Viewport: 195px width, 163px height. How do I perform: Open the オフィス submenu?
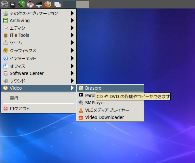[x=39, y=66]
